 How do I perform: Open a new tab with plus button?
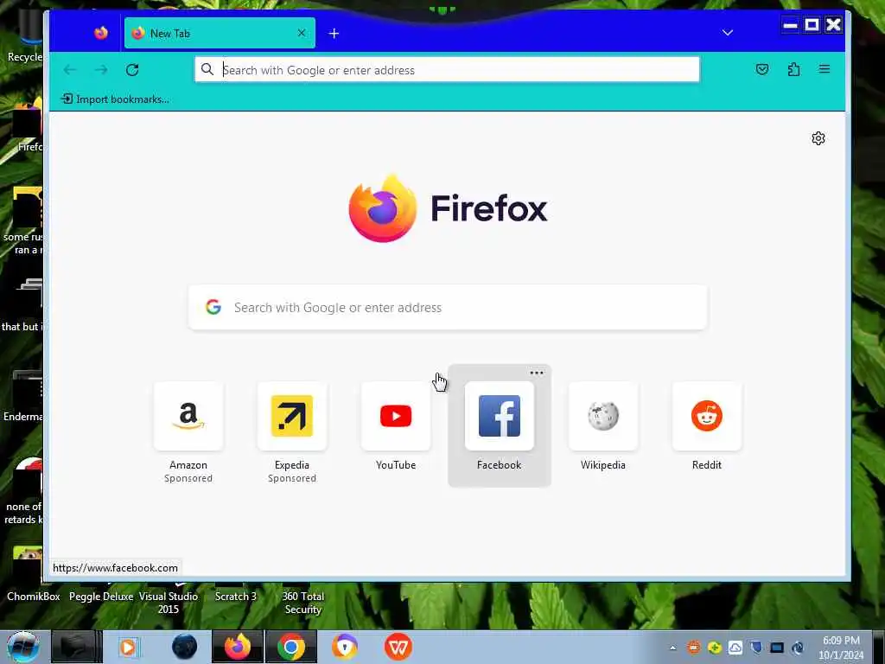tap(334, 34)
